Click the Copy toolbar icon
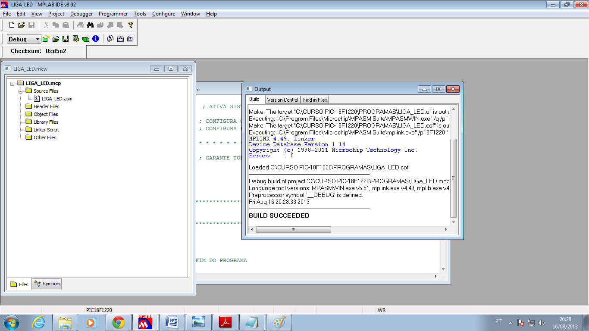Viewport: 589px width, 331px height. 56,25
